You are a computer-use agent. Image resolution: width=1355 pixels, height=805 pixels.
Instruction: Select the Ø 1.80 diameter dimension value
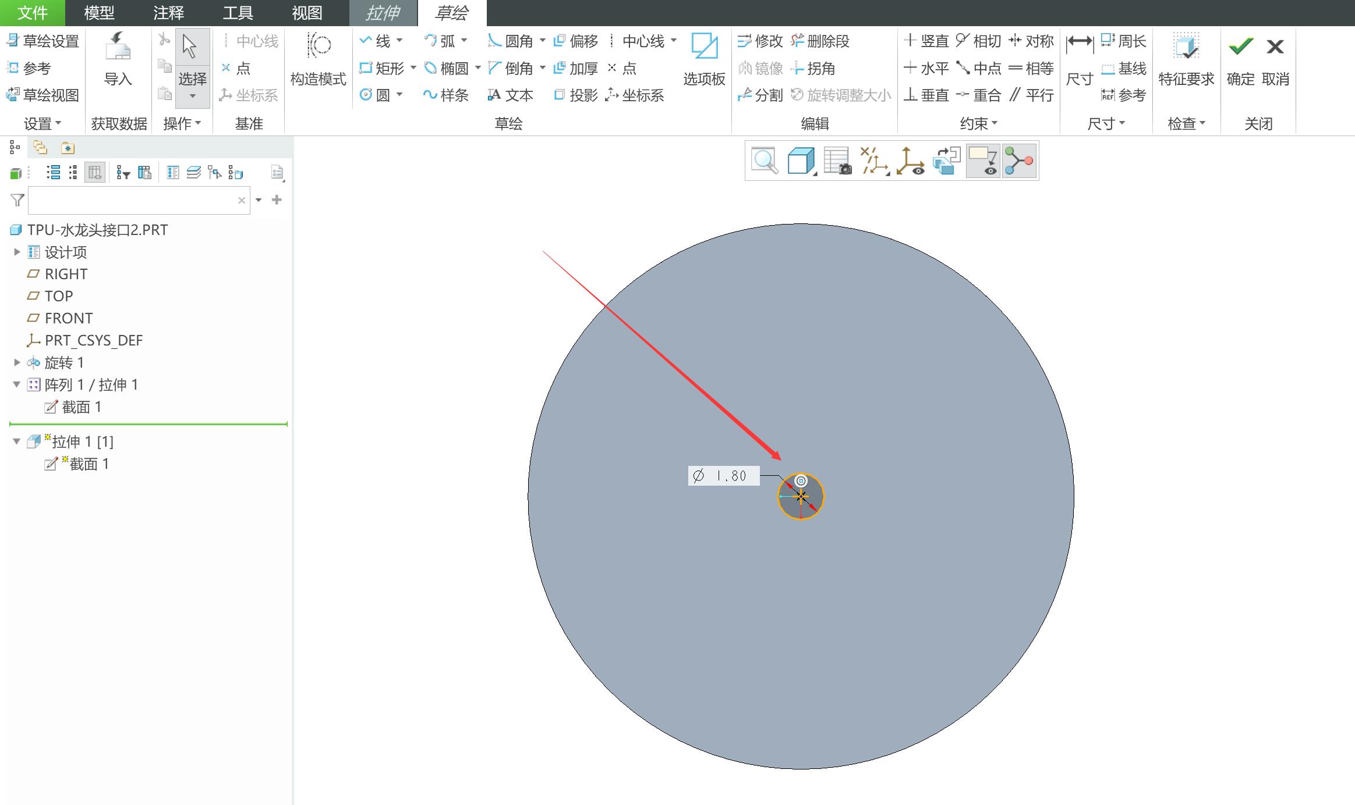(x=724, y=476)
